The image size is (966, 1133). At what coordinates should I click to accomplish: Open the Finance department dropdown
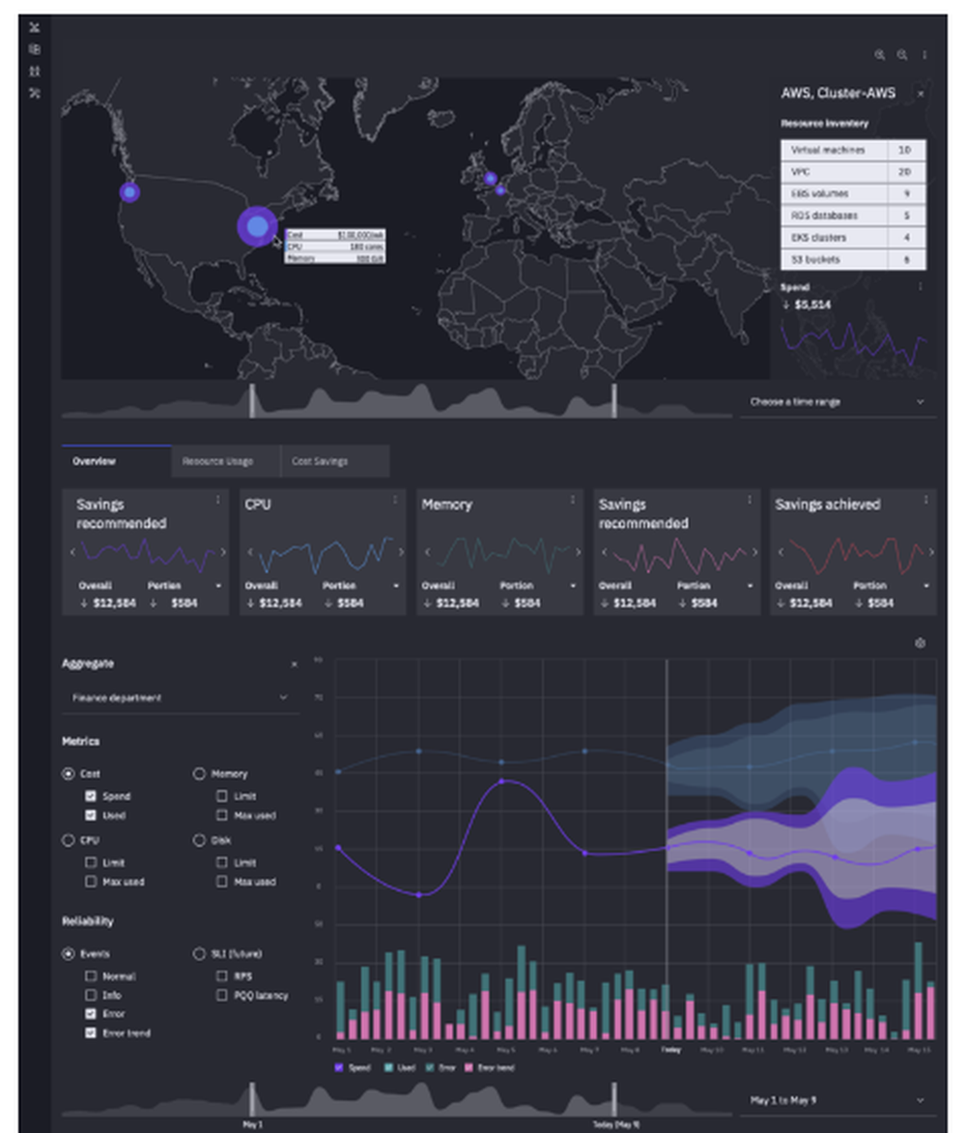[181, 697]
